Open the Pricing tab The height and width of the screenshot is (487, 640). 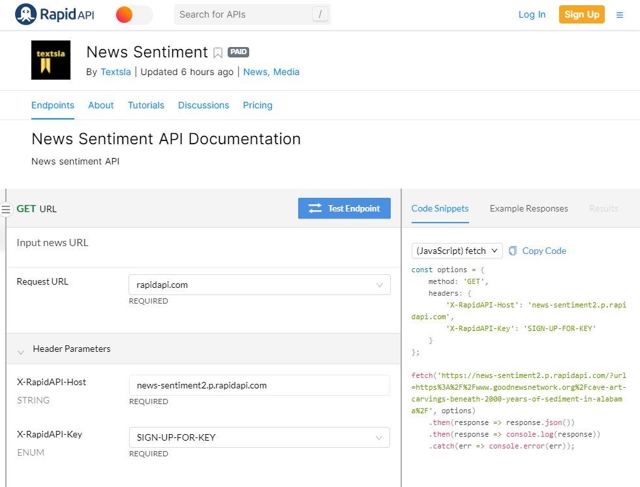coord(257,105)
